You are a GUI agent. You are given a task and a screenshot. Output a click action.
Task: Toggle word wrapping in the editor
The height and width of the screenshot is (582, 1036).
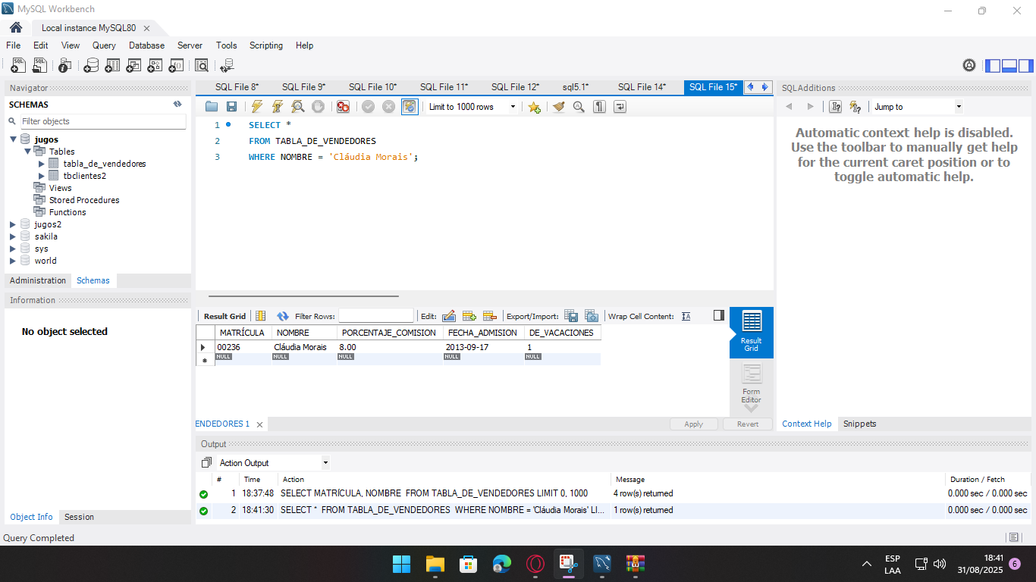point(620,107)
